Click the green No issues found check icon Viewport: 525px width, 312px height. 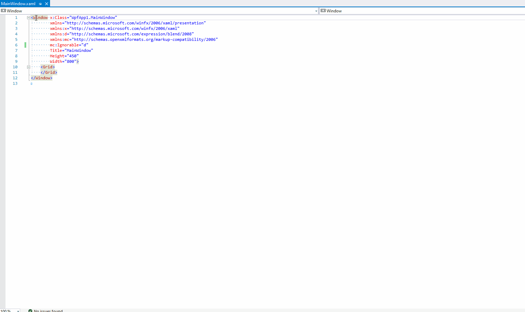(30, 311)
